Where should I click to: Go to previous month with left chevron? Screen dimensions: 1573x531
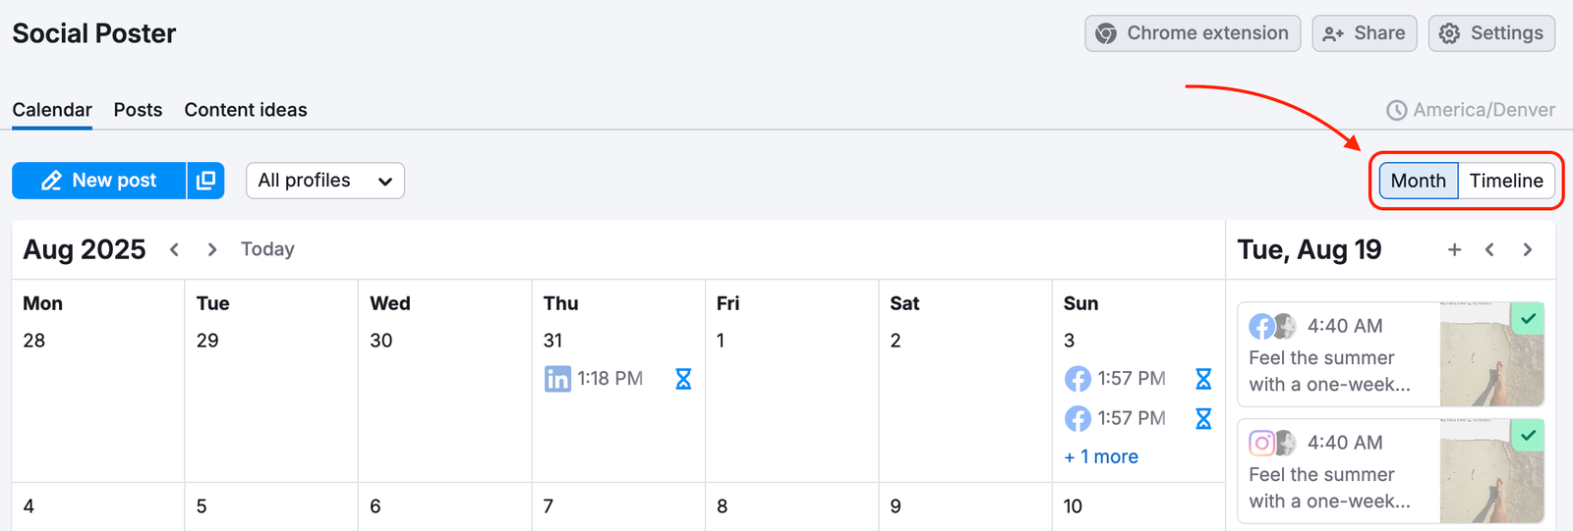click(174, 249)
